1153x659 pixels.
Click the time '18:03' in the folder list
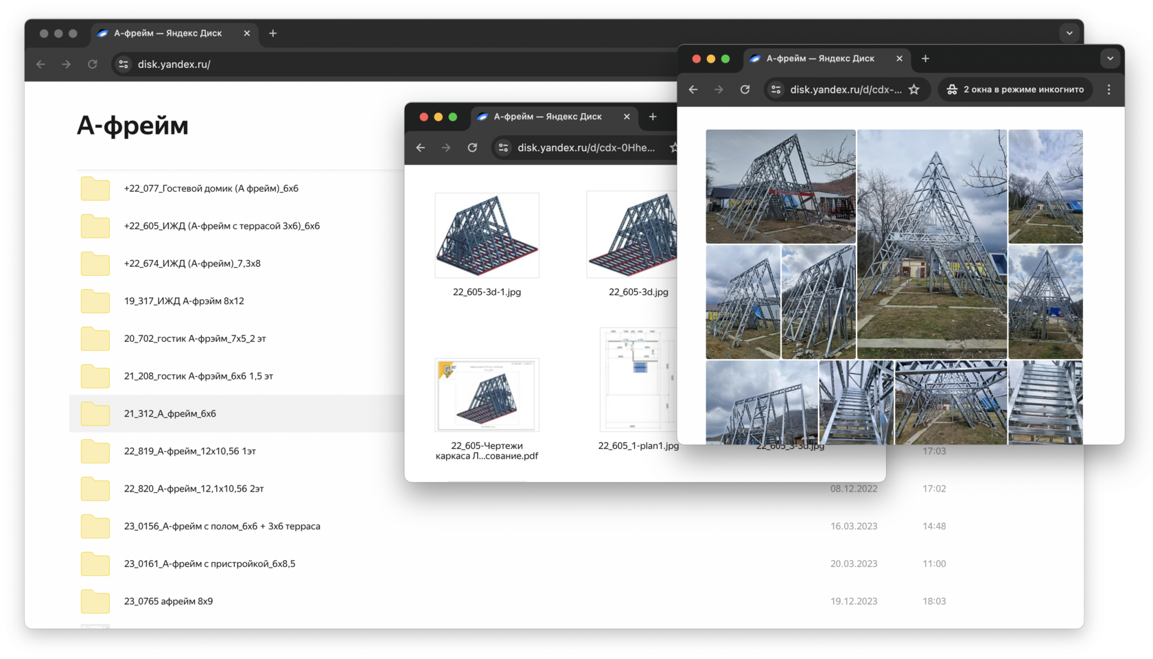coord(934,601)
